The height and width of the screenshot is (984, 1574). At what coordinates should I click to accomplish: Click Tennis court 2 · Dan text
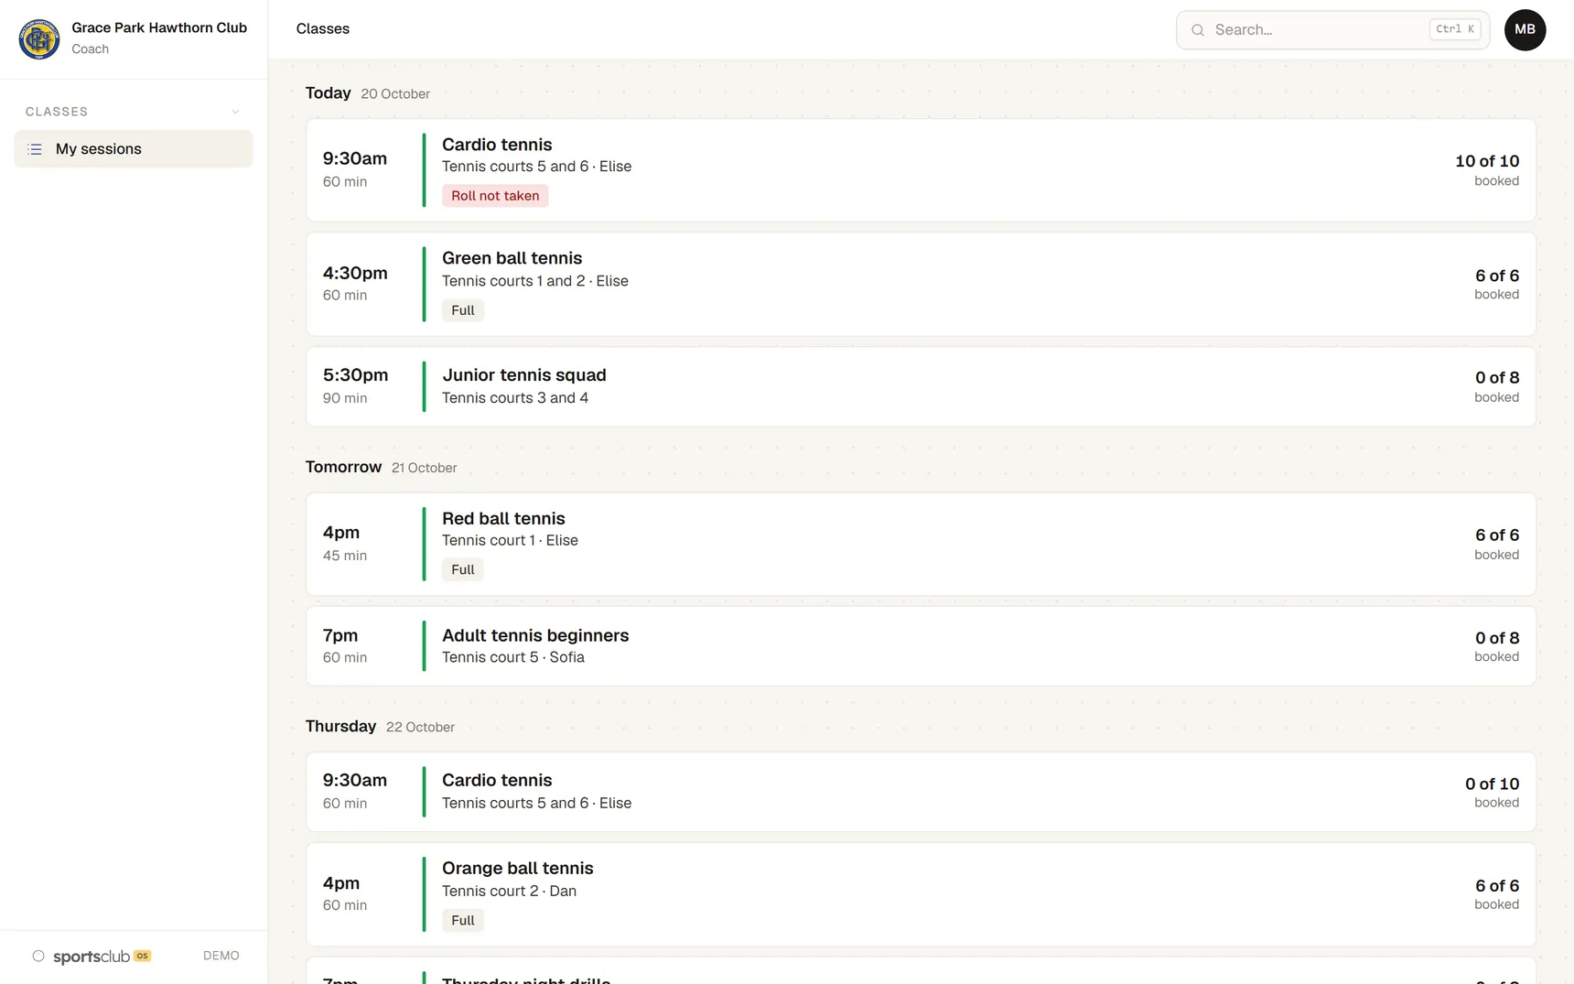coord(510,891)
